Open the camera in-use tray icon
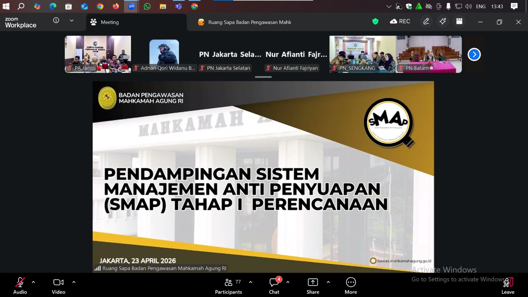 tap(439, 6)
